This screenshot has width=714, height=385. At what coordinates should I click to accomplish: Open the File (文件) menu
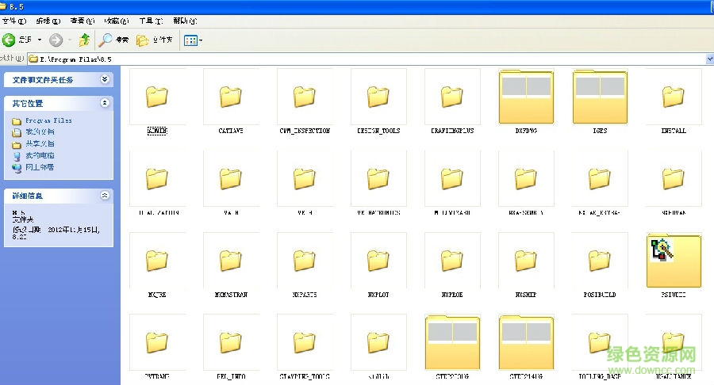14,21
